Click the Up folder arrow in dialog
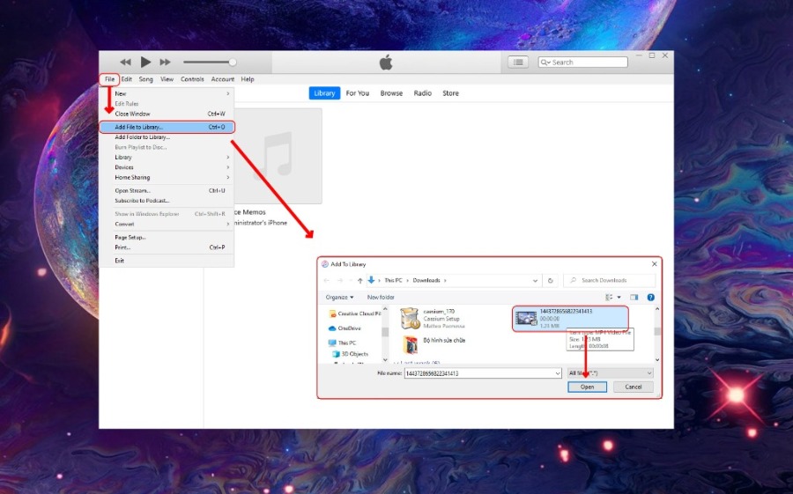Screen dimensions: 793x494 [x=360, y=280]
